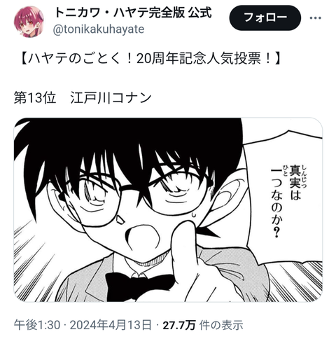Select the 第13位 ranking text
The width and height of the screenshot is (336, 339).
[x=35, y=97]
